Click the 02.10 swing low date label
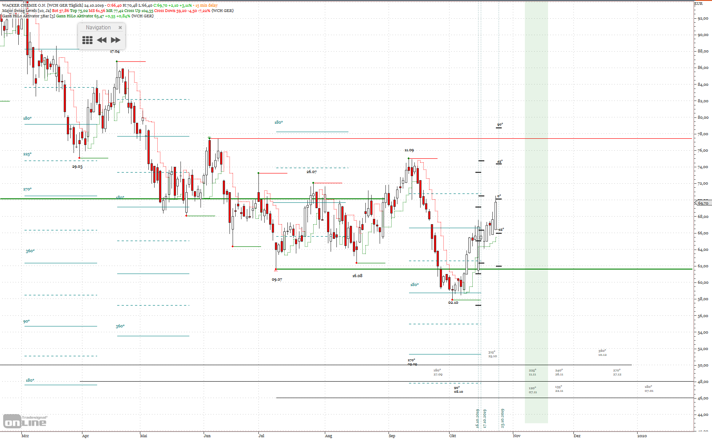Screen dimensions: 712x439 point(453,302)
